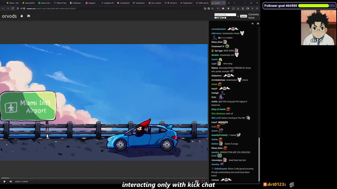Image resolution: width=337 pixels, height=189 pixels.
Task: Expand the list all tabs dropdown
Action: coord(234,3)
